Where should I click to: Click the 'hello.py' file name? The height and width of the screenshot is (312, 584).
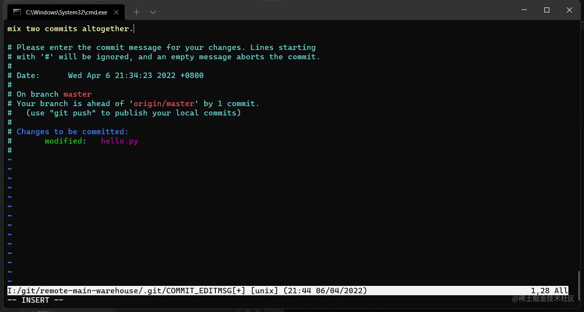[120, 141]
